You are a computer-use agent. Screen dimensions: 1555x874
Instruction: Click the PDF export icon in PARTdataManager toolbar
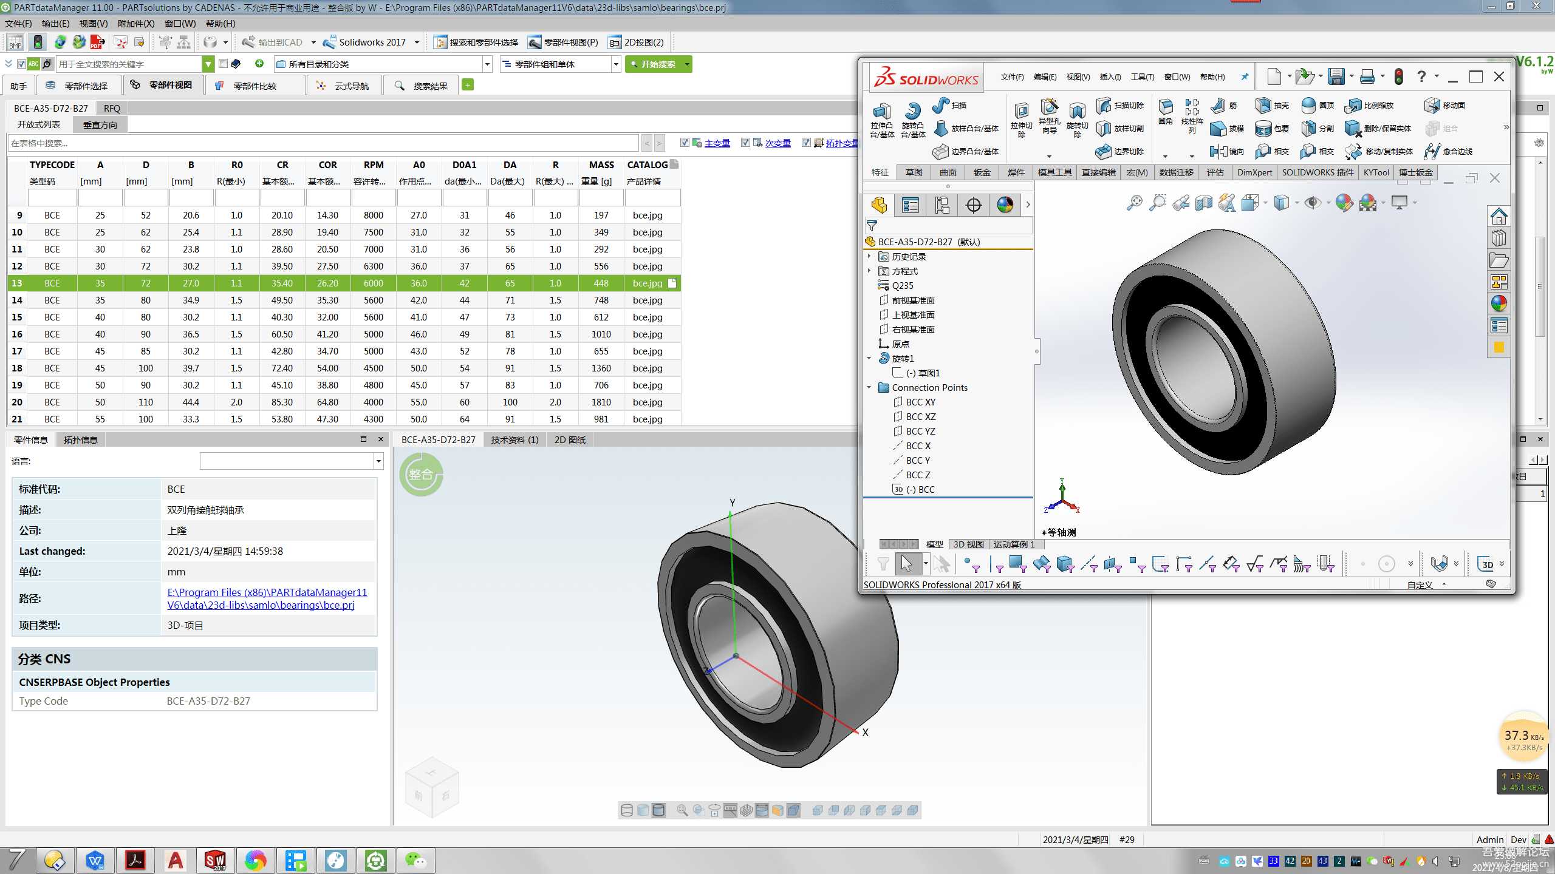pos(97,42)
